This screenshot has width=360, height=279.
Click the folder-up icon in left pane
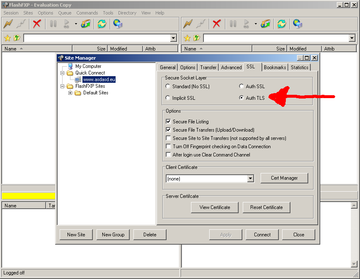tap(17, 38)
